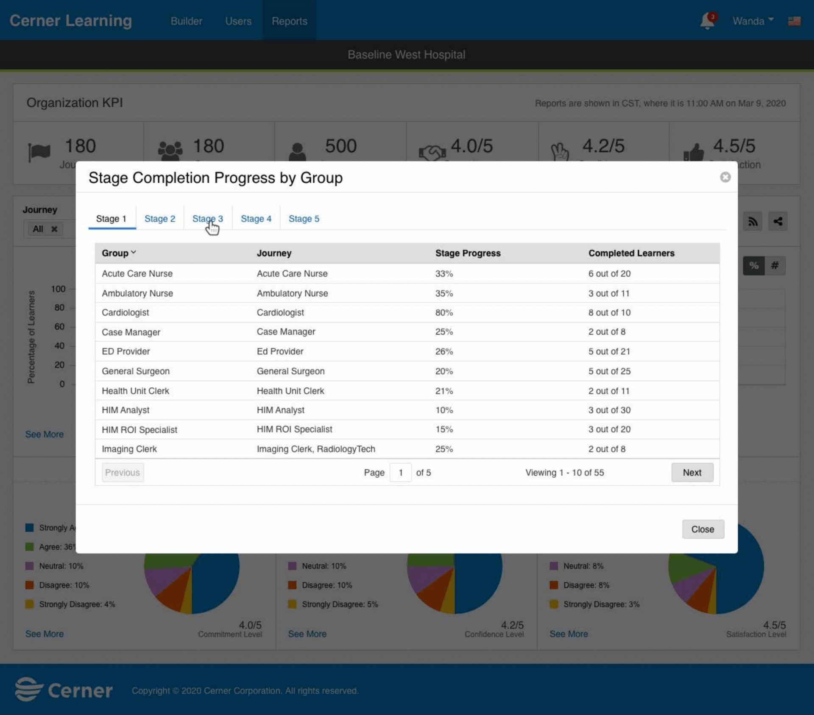Select the Stage 4 tab
Screen dimensions: 814x715
point(256,219)
